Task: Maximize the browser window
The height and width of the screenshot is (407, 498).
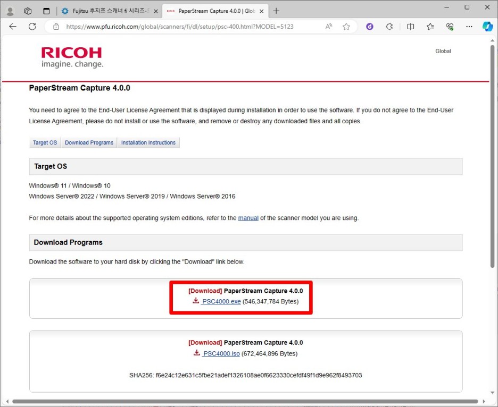Action: pyautogui.click(x=467, y=7)
